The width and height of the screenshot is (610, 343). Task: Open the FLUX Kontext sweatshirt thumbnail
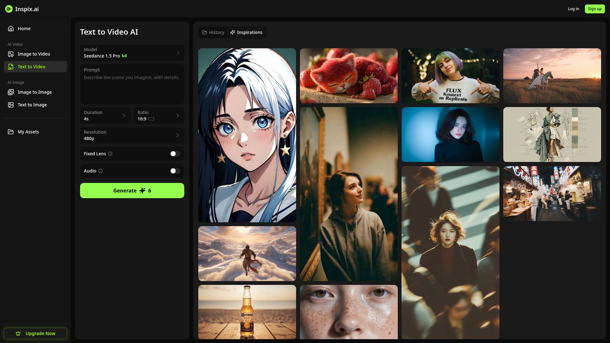(450, 76)
